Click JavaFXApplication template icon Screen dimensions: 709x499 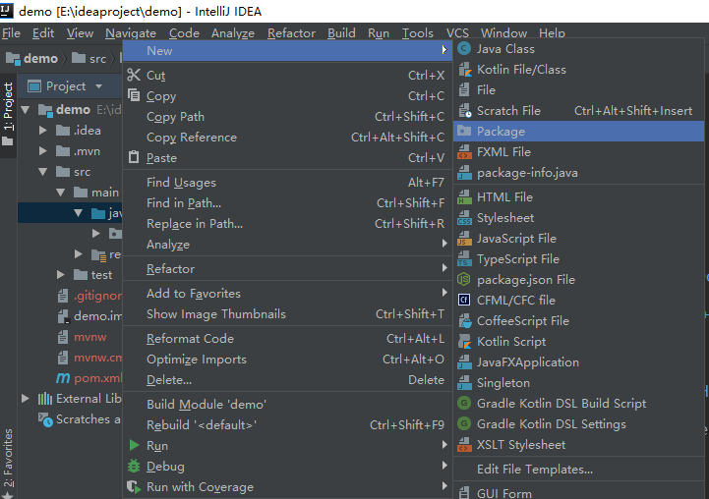464,362
